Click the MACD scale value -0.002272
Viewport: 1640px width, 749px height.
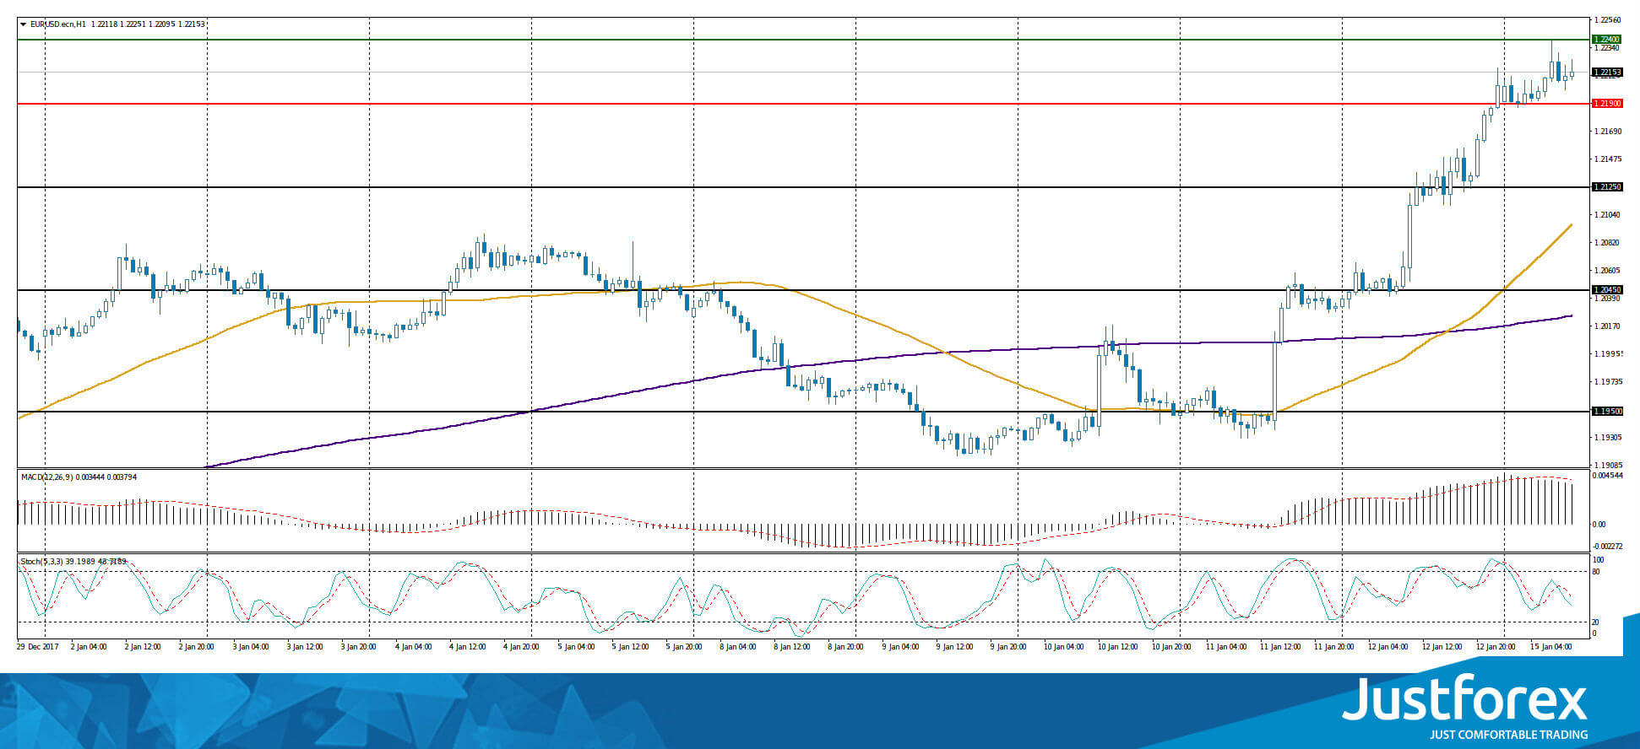point(1608,547)
